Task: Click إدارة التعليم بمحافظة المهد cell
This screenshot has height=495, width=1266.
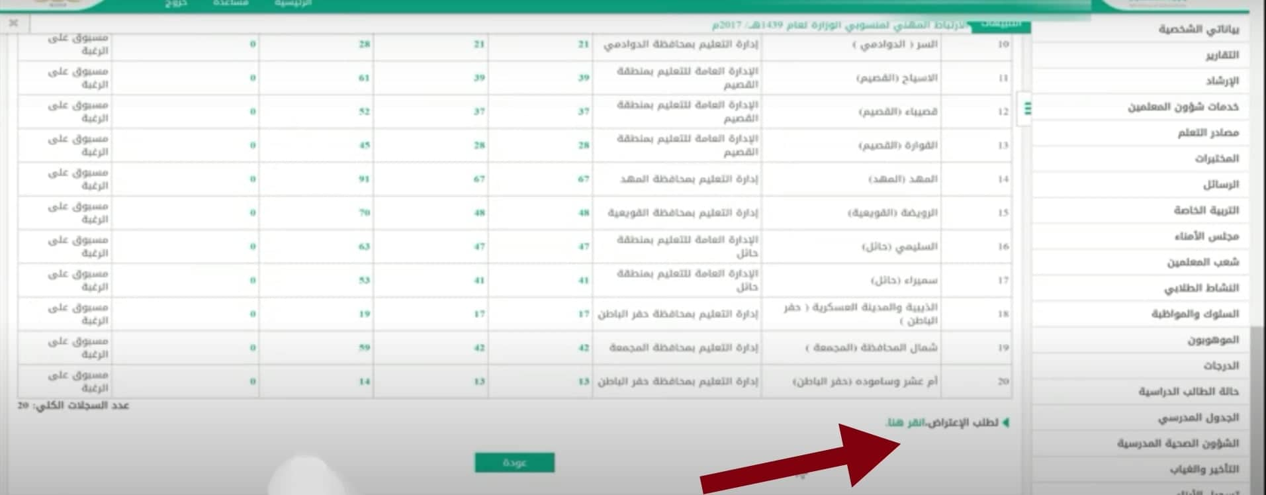Action: [676, 179]
